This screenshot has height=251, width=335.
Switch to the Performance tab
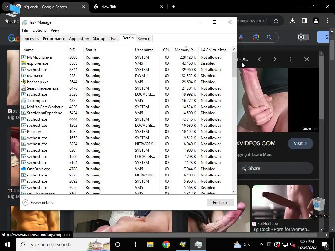click(54, 39)
